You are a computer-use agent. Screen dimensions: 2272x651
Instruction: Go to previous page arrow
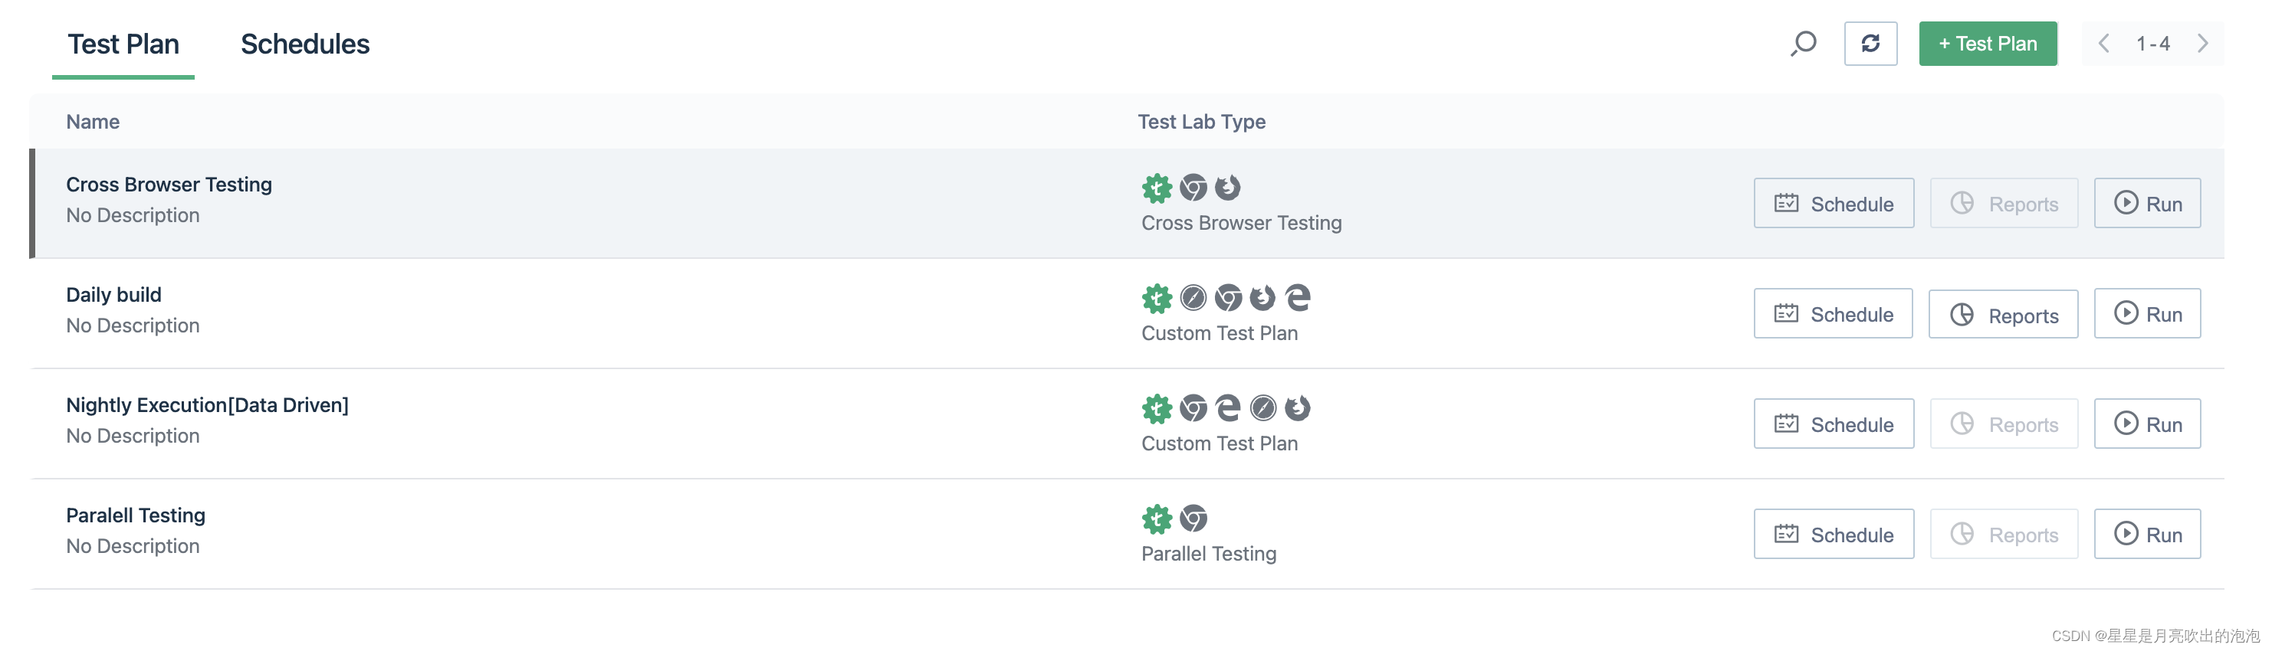pyautogui.click(x=2103, y=43)
